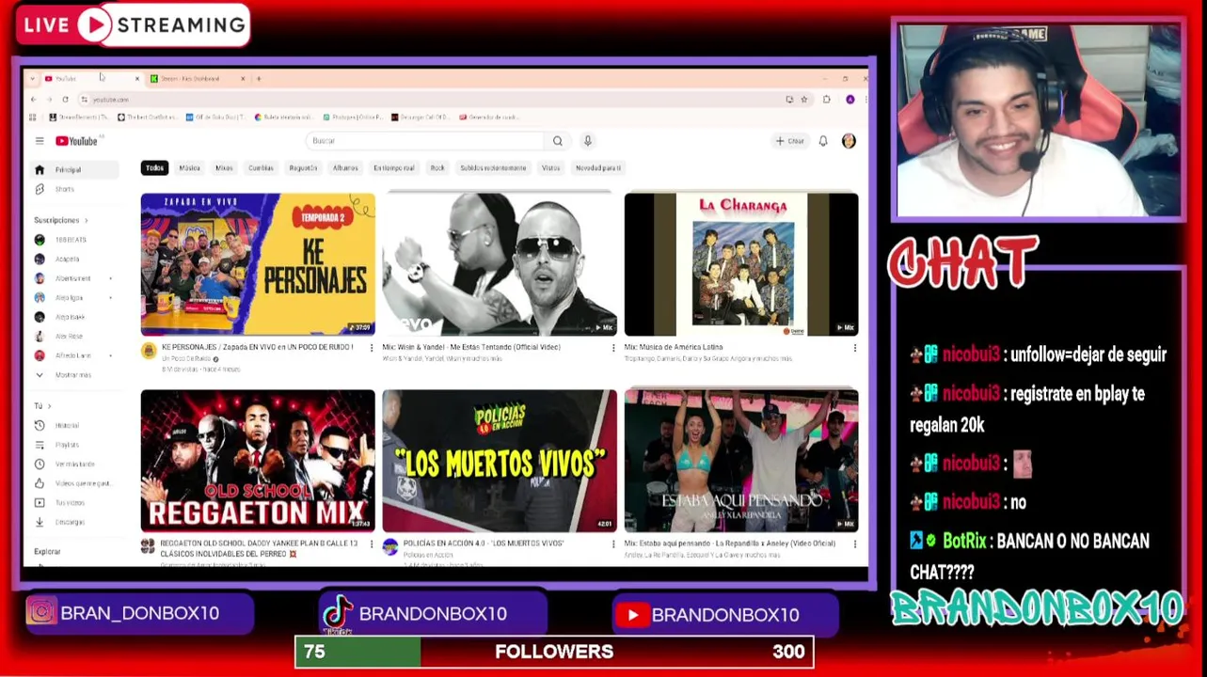Select the Subidos recientemente filter chip
Screen dimensions: 1207x677
[x=493, y=168]
